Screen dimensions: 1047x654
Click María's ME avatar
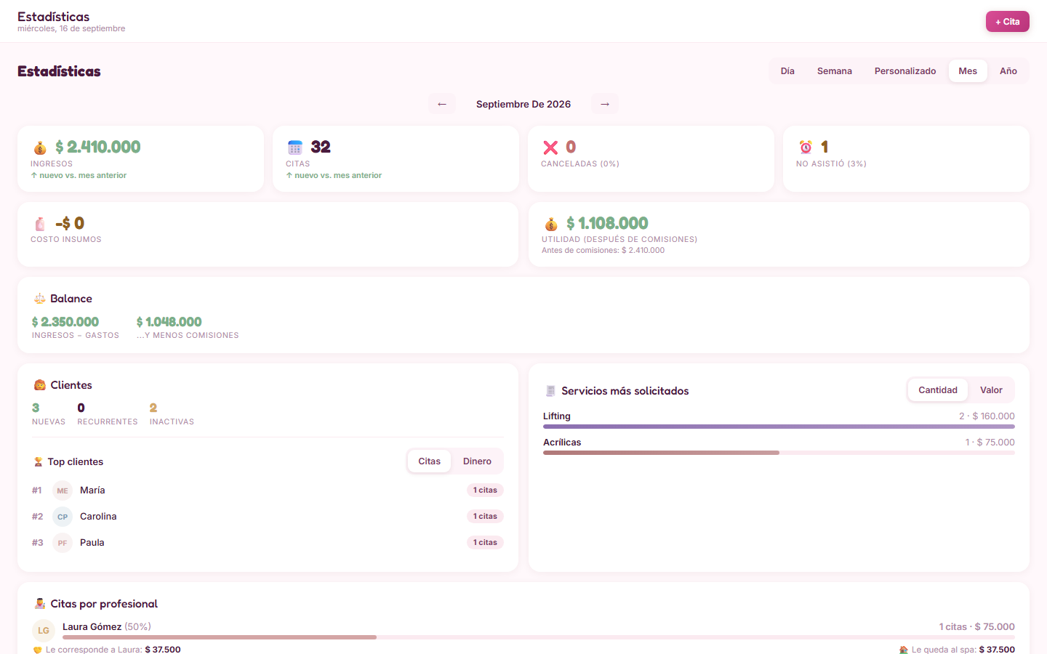[63, 490]
